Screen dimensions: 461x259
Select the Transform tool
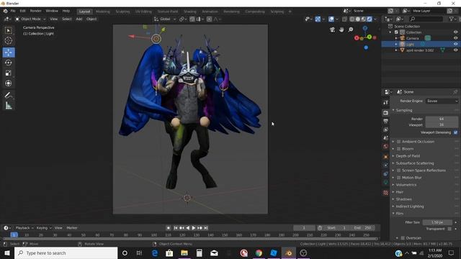(x=9, y=83)
